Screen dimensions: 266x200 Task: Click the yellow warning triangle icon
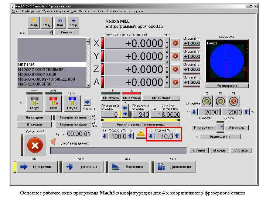[x=141, y=133]
